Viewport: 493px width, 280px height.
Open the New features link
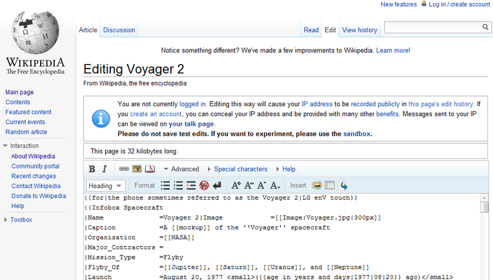click(x=398, y=4)
